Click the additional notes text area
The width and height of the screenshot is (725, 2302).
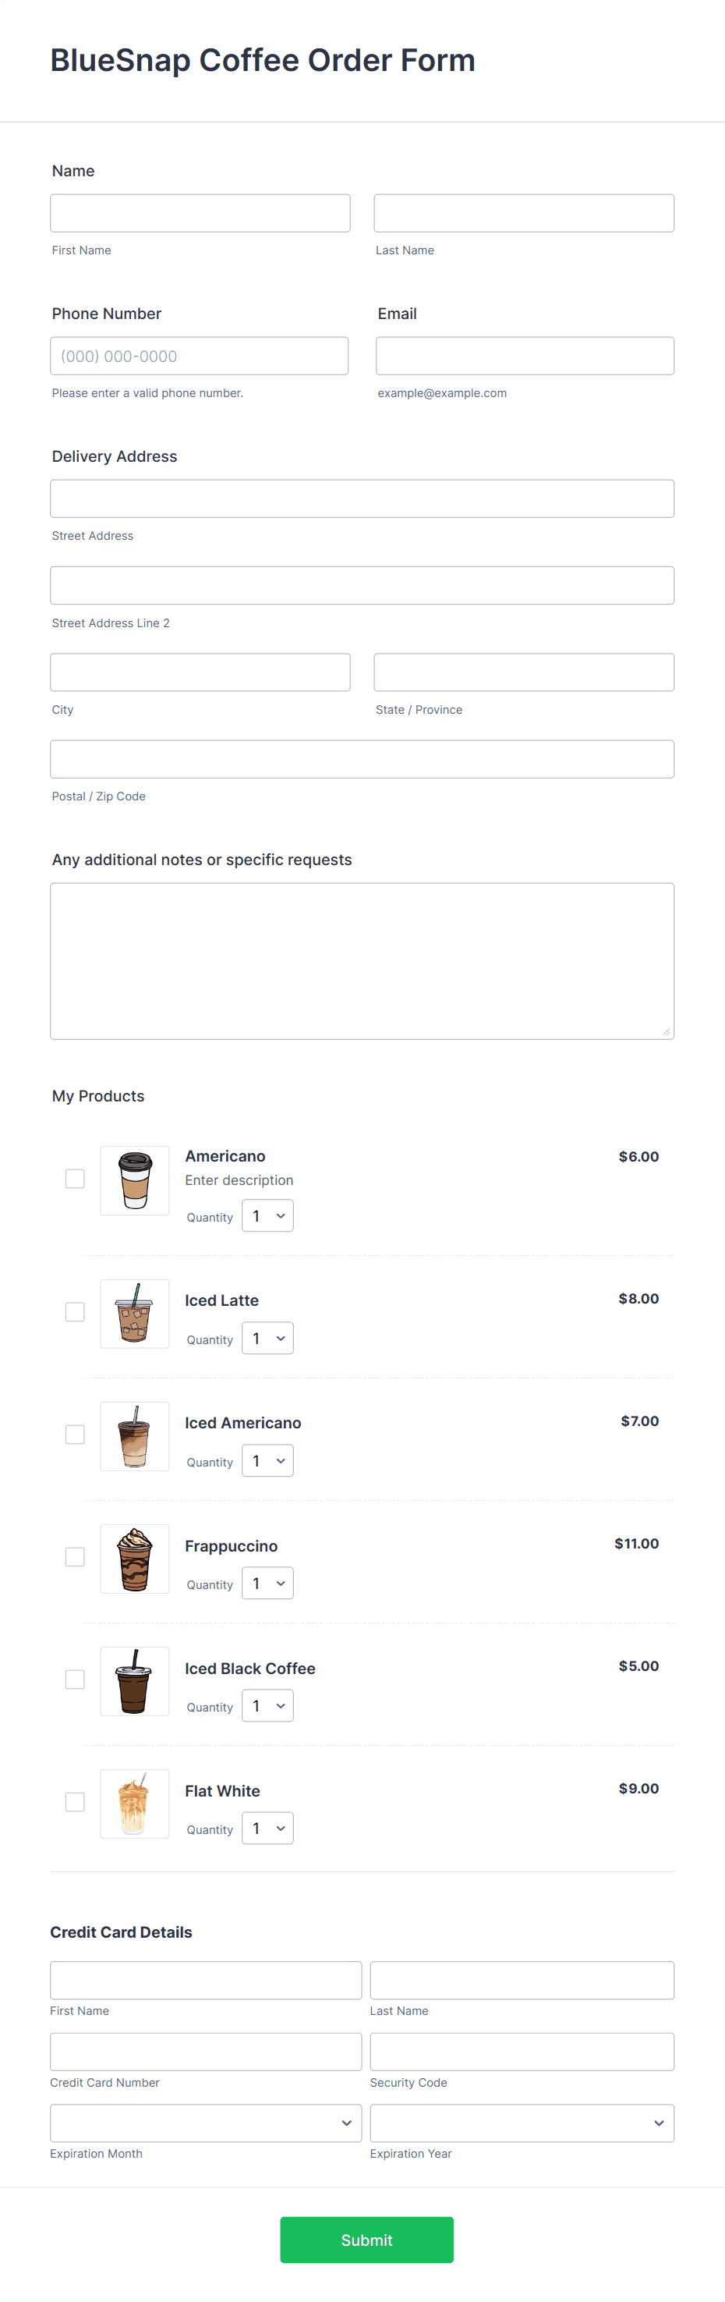tap(362, 960)
